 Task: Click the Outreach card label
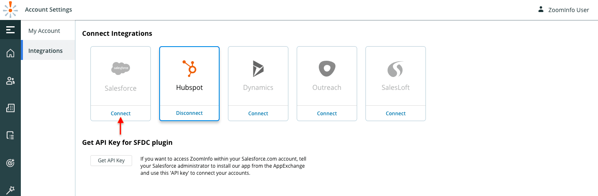tap(327, 87)
